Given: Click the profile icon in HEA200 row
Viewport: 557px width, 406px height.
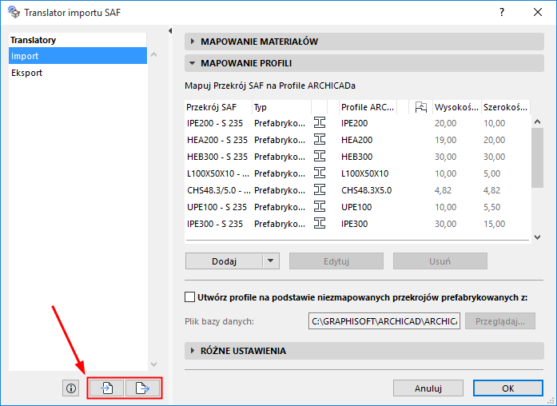Looking at the screenshot, I should pos(320,140).
